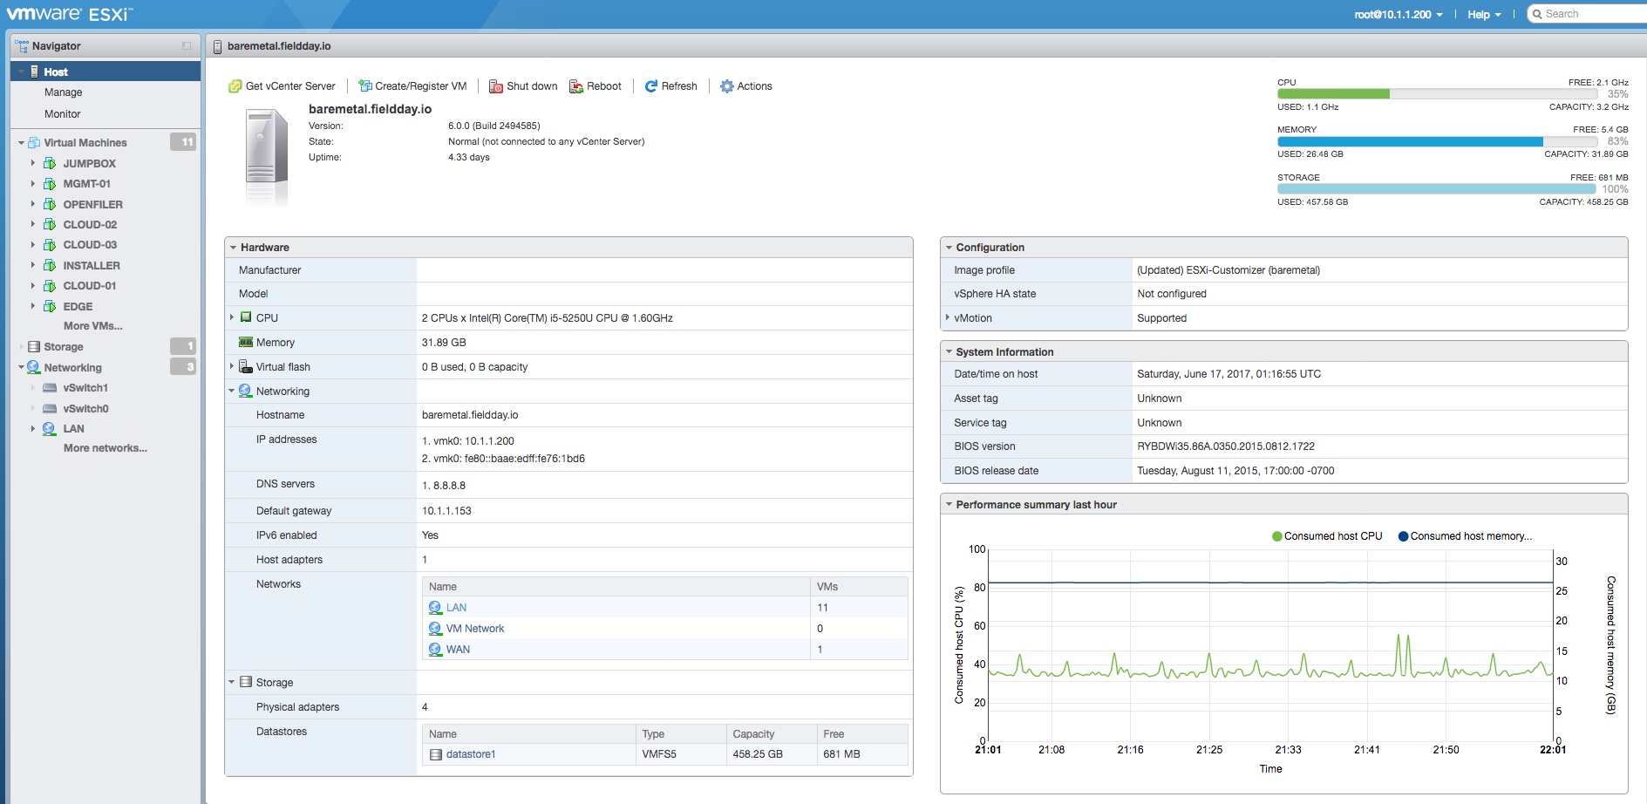The image size is (1647, 804).
Task: Click the Virtual Machines folder icon
Action: tap(34, 142)
